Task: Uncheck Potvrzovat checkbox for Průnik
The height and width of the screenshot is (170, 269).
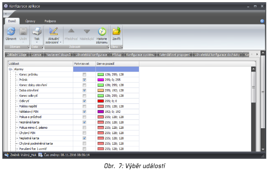Action: [x=84, y=80]
